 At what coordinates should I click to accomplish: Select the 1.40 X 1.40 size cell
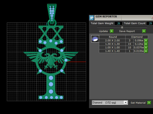click(112, 51)
